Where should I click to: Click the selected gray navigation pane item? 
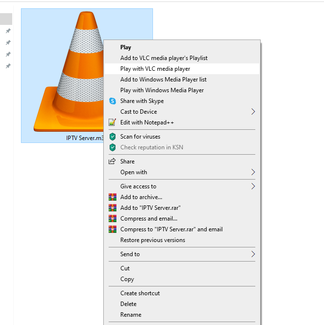click(x=6, y=19)
